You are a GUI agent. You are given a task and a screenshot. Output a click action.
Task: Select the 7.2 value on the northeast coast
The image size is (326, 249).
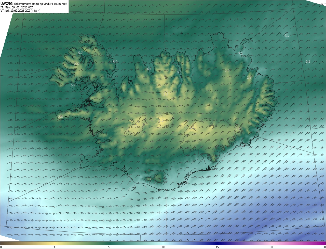click(240, 54)
